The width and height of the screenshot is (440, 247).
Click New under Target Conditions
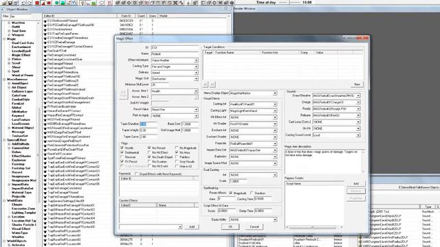point(357,84)
